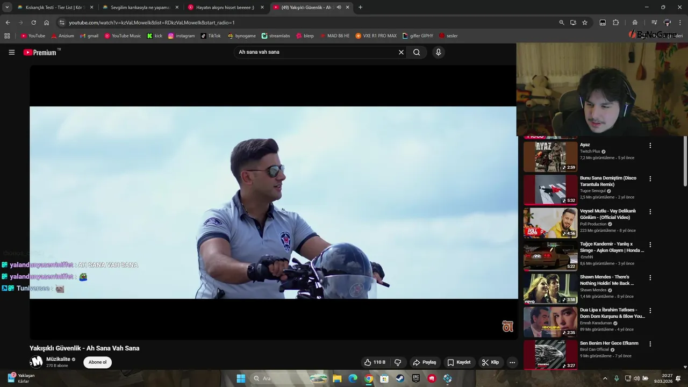Viewport: 688px width, 387px height.
Task: Open options menu for Tuğçe Kandemir video
Action: [x=650, y=245]
